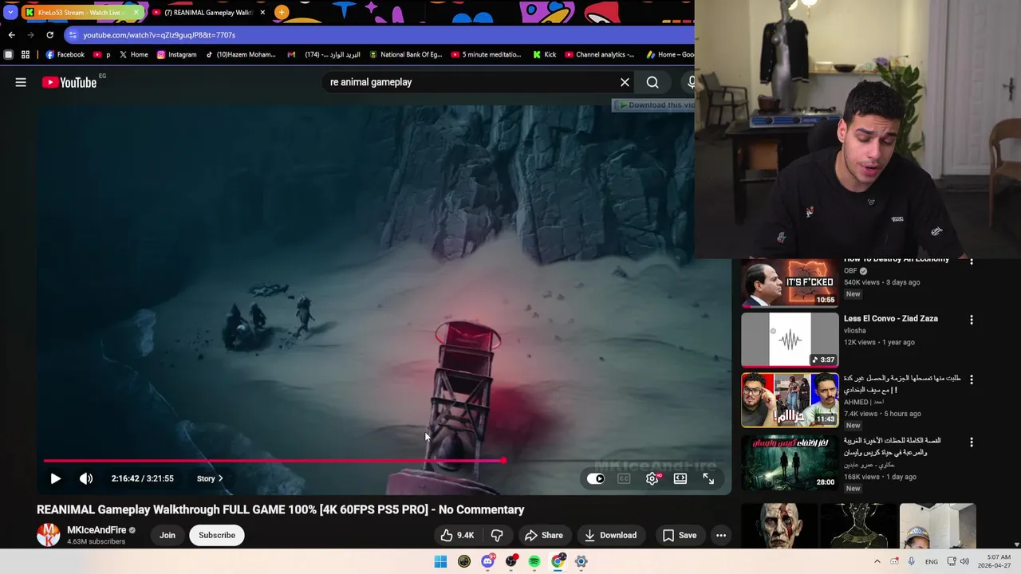The width and height of the screenshot is (1021, 574).
Task: Open the 5 minute meditation bookmark
Action: pyautogui.click(x=486, y=54)
